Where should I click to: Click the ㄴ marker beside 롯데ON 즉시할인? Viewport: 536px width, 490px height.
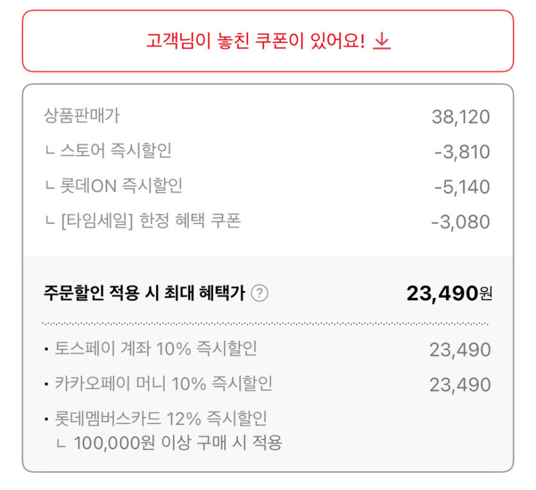[49, 186]
